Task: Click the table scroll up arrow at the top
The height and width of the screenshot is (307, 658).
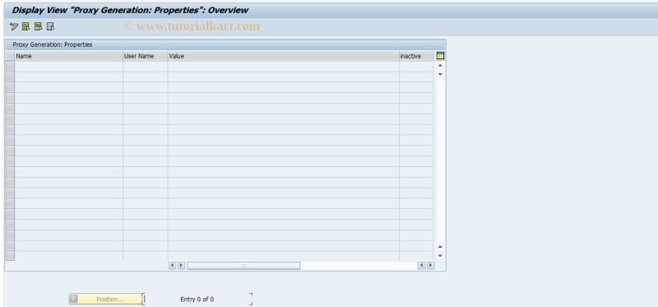Action: tap(440, 66)
